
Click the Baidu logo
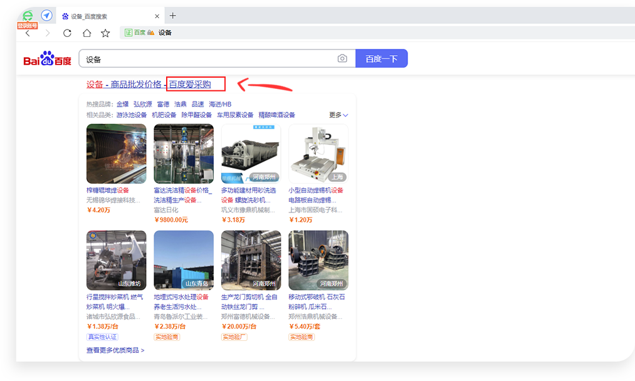pos(48,60)
